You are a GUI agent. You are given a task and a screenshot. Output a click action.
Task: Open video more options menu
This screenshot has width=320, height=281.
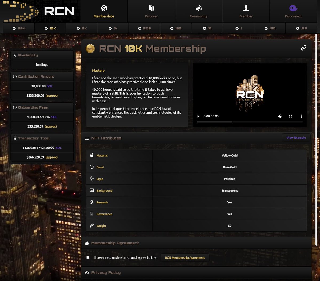click(x=301, y=116)
